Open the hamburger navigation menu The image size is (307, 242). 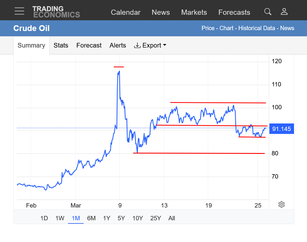point(19,11)
